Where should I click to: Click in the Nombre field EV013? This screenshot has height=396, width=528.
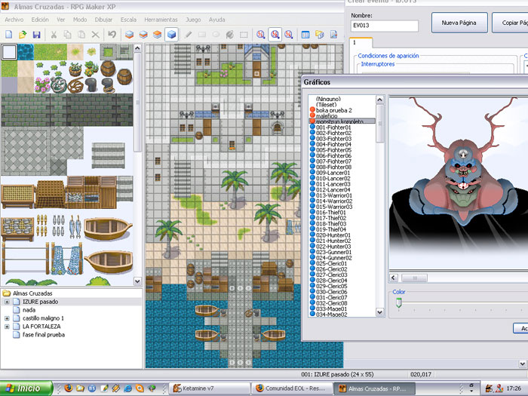tap(385, 26)
